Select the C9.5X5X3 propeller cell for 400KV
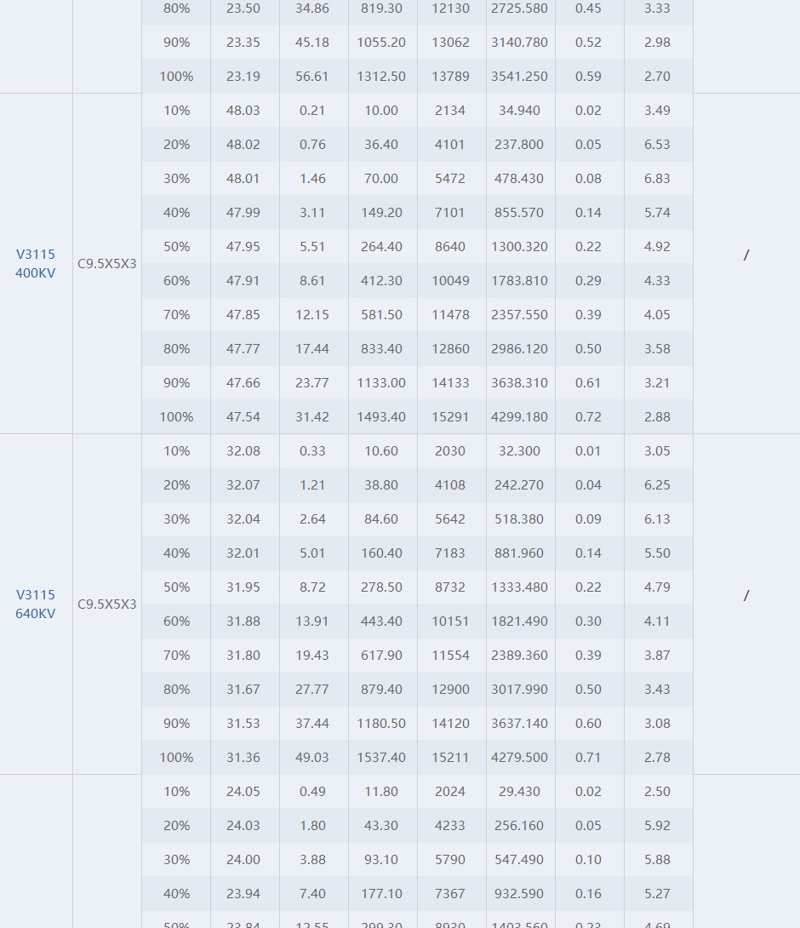Viewport: 800px width, 928px height. tap(107, 263)
